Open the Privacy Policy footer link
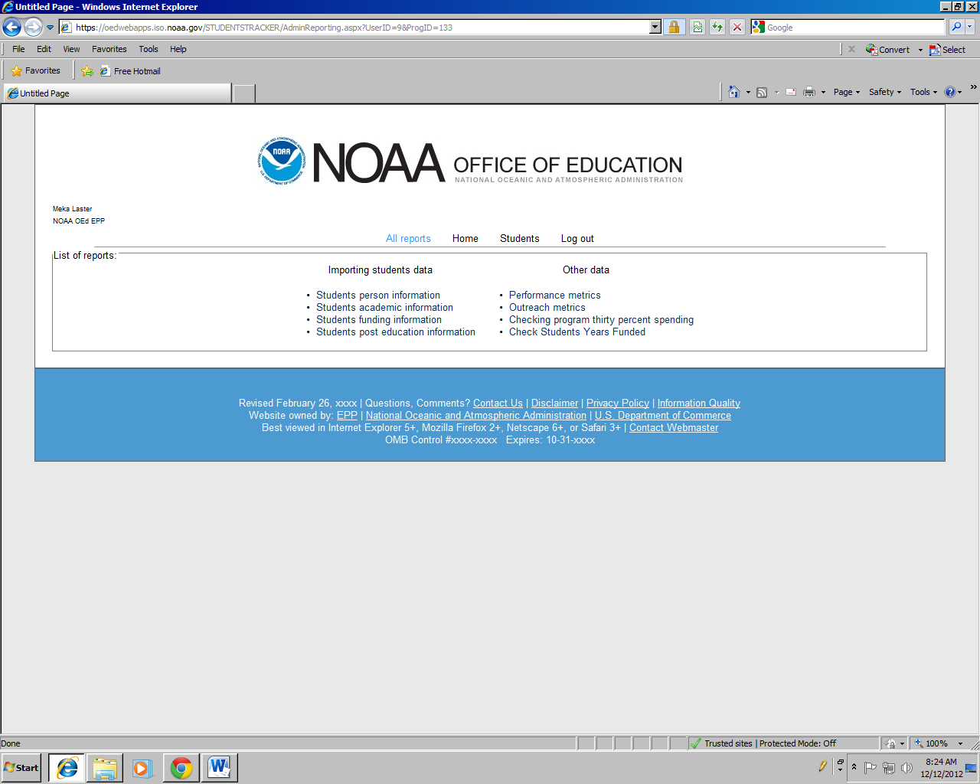Viewport: 980px width, 784px height. [618, 403]
